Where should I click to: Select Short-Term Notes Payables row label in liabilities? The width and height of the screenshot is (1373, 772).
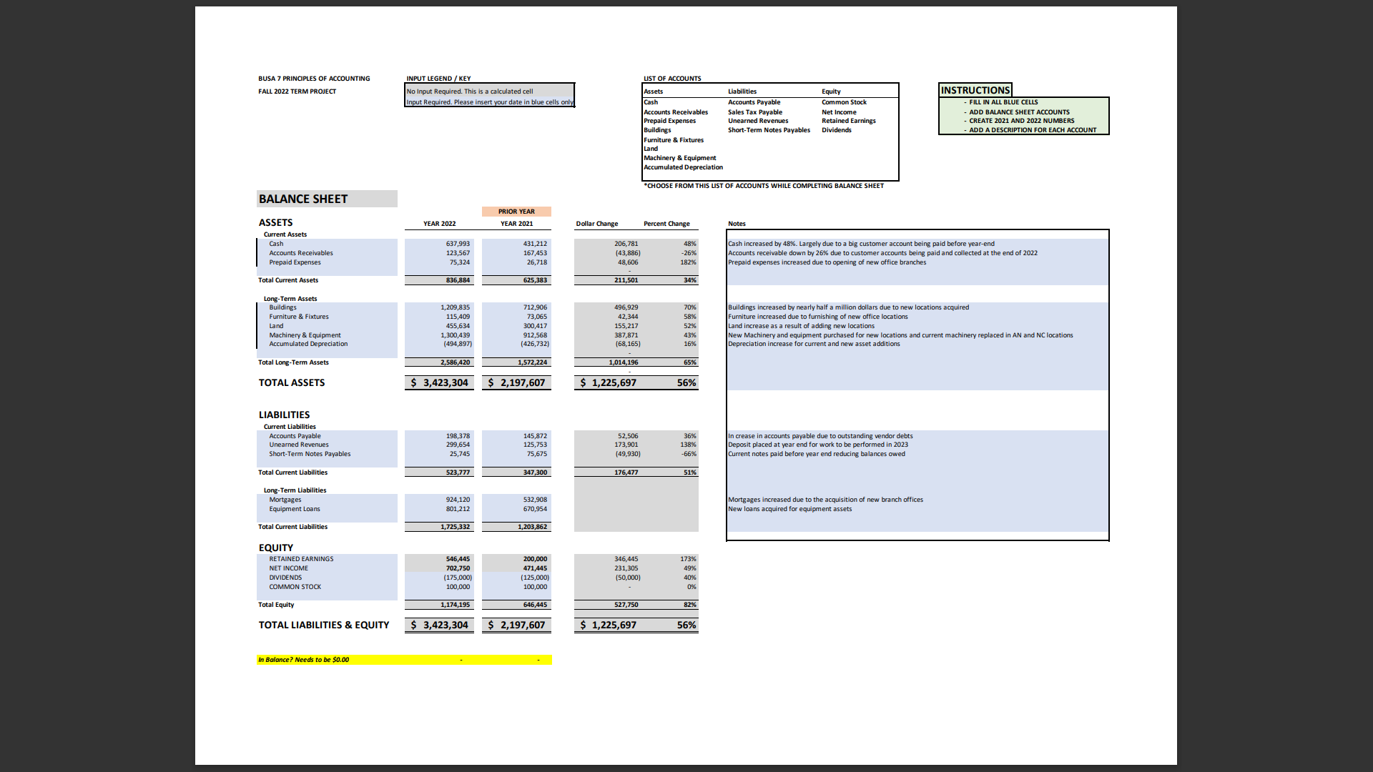coord(310,454)
